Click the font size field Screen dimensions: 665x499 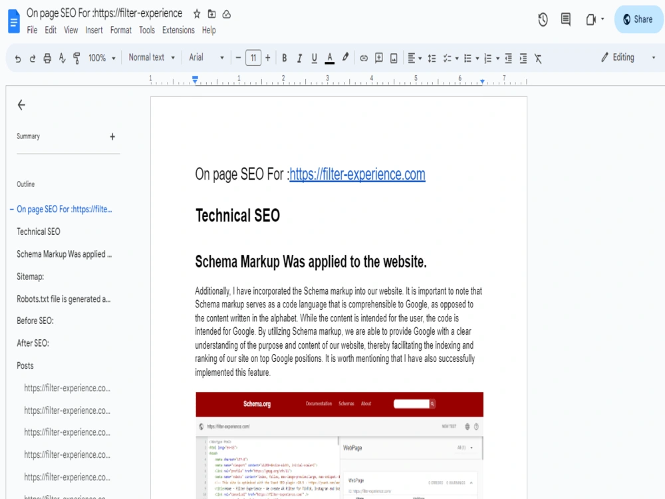click(x=253, y=58)
